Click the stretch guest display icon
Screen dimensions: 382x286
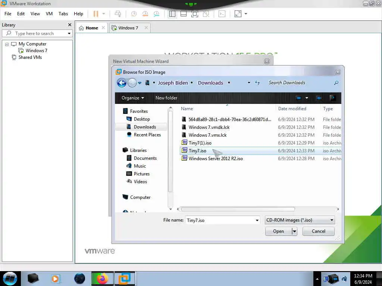pos(238,14)
